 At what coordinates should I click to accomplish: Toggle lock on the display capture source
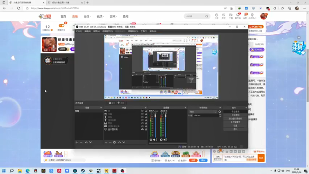pyautogui.click(x=146, y=130)
